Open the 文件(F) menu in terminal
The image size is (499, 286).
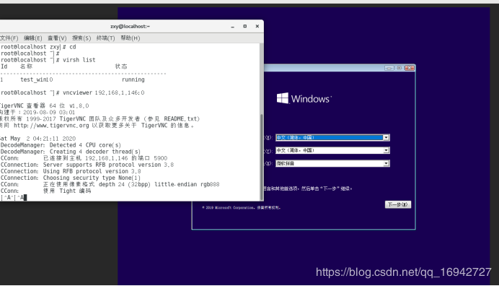tap(9, 38)
